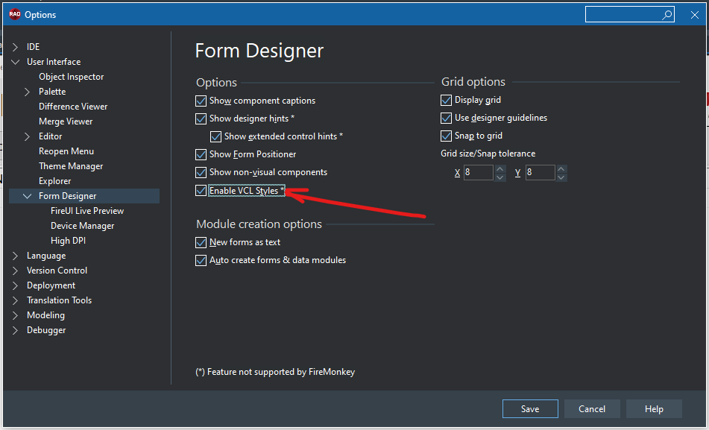Viewport: 709px width, 430px height.
Task: Open the Merge Viewer page
Action: tap(66, 121)
